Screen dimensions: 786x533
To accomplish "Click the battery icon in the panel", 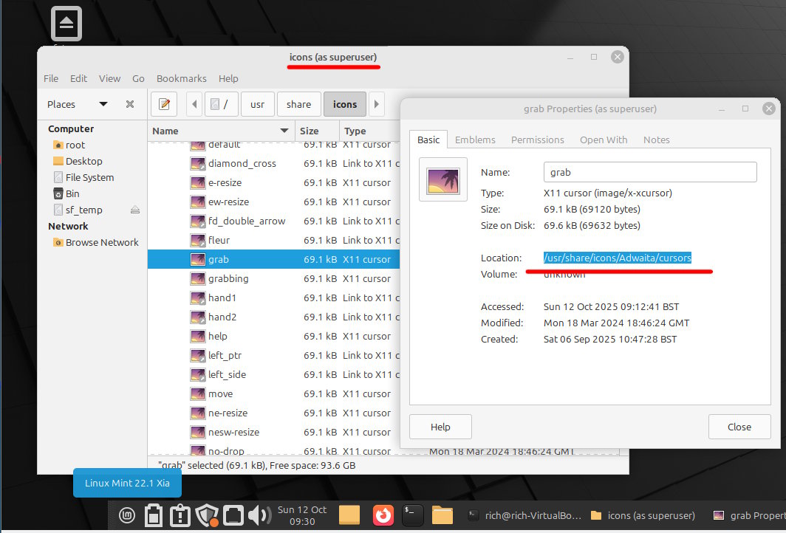I will [154, 515].
